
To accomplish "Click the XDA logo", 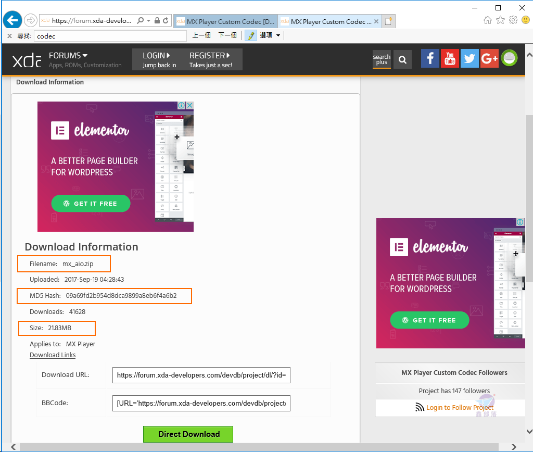I will coord(27,60).
